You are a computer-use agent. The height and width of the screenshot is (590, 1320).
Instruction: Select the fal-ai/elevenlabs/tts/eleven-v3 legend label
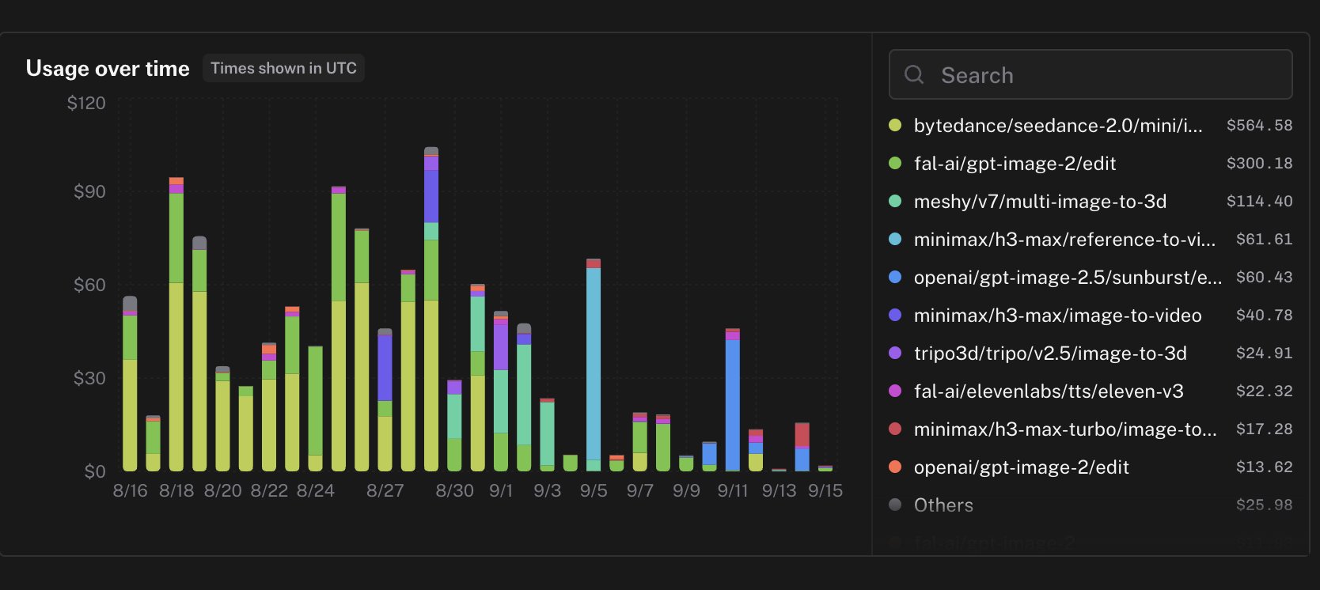click(x=1049, y=391)
